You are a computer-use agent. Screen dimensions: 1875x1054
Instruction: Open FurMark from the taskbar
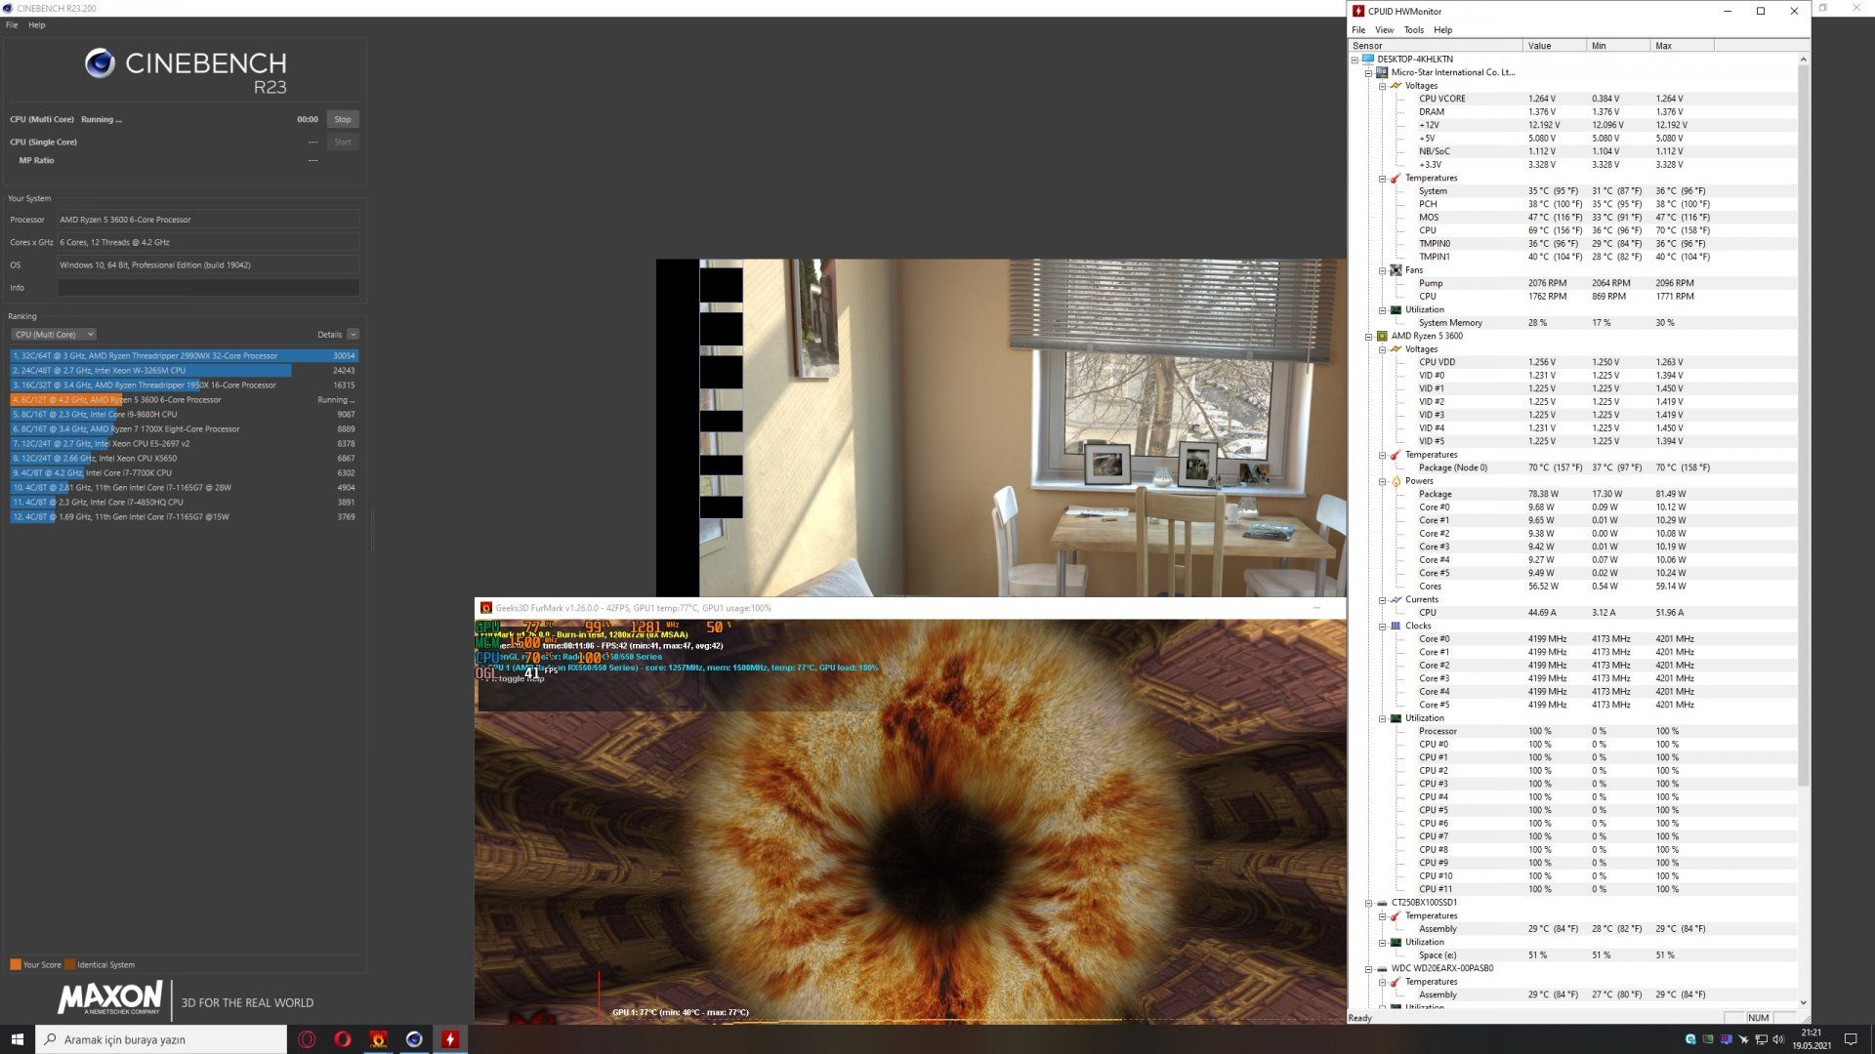(378, 1039)
